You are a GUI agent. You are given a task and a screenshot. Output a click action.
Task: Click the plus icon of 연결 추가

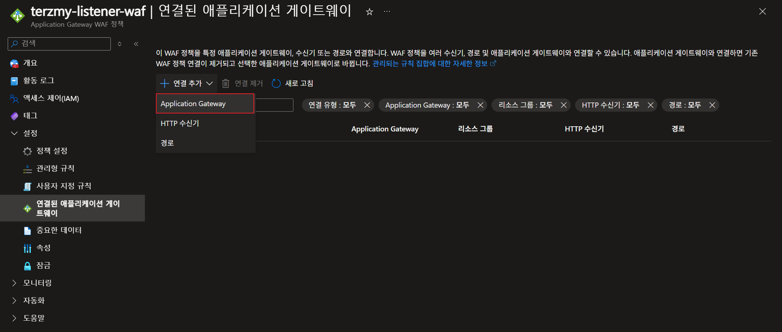pos(165,83)
